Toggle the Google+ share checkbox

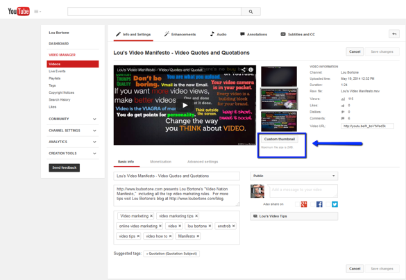[x=297, y=204]
